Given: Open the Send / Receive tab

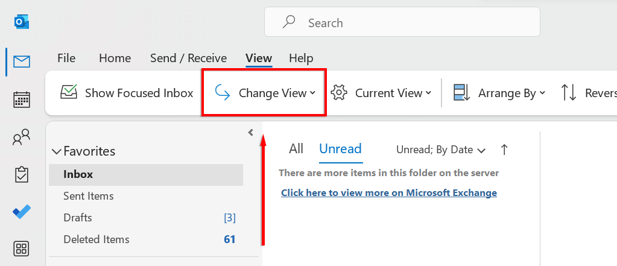Looking at the screenshot, I should click(x=188, y=59).
